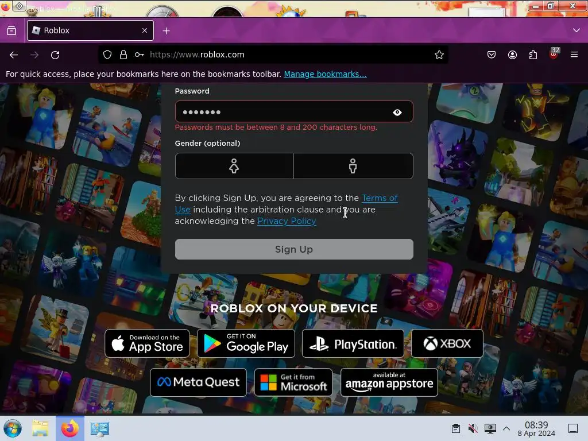Open the Terms of Use link
Image resolution: width=588 pixels, height=441 pixels.
pos(380,198)
